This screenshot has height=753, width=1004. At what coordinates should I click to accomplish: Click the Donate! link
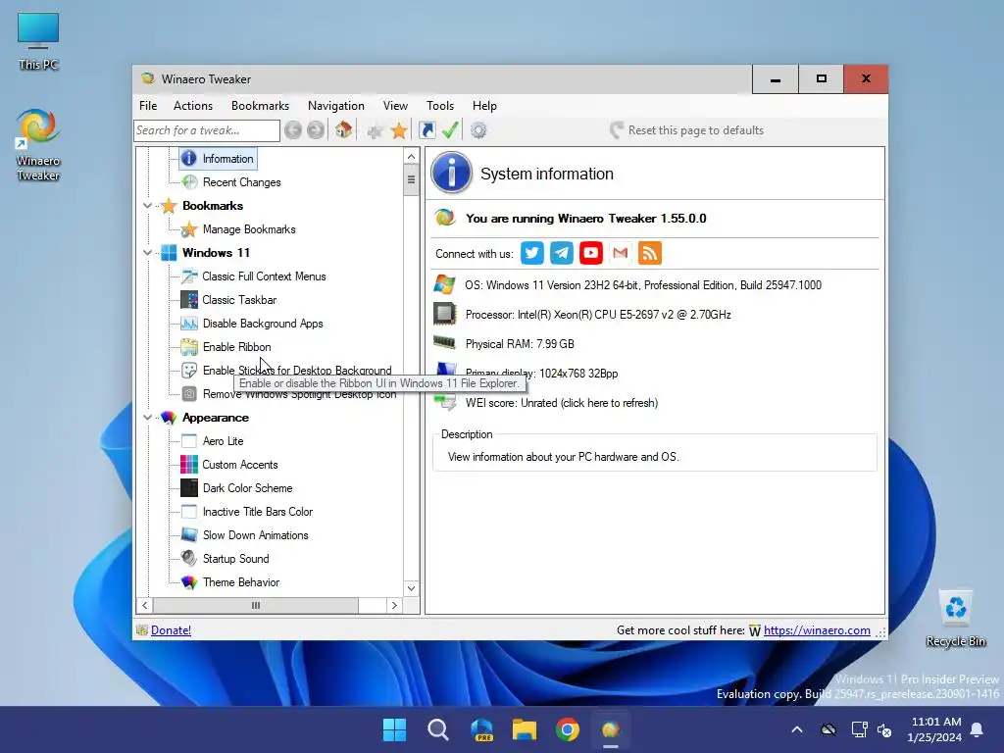tap(171, 630)
